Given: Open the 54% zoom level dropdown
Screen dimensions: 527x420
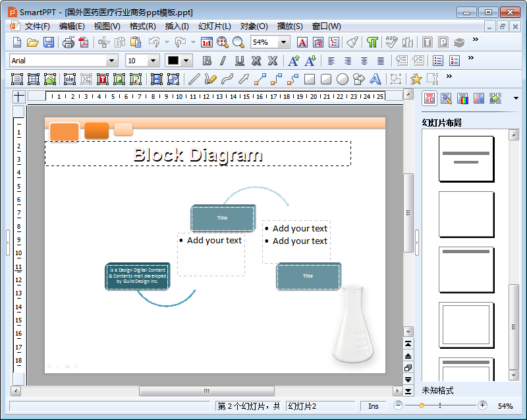Looking at the screenshot, I should (284, 42).
